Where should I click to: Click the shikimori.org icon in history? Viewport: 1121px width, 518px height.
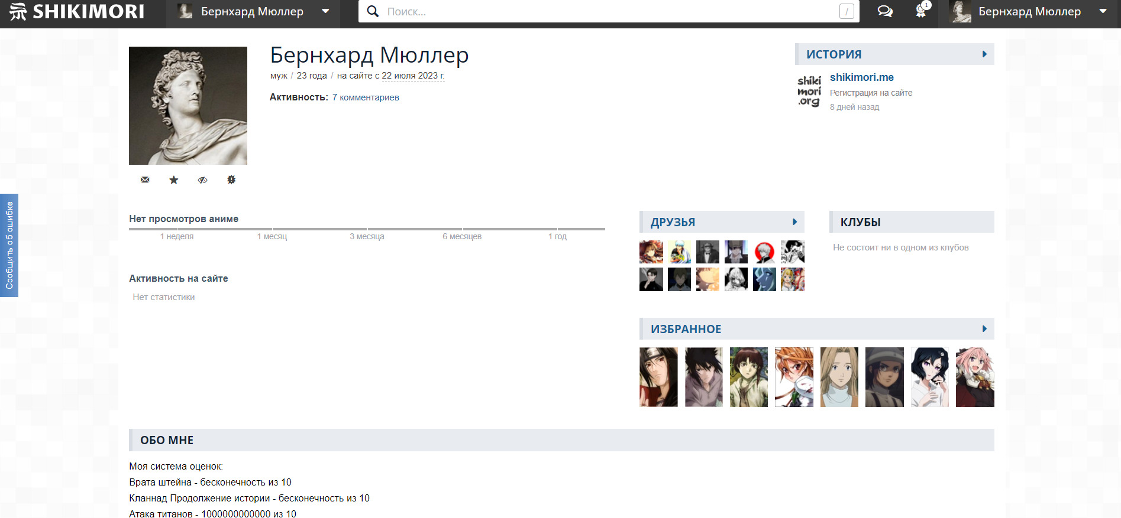809,91
